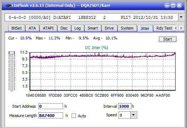Minimize the LtnFlash window
The height and width of the screenshot is (128, 187).
tap(167, 5)
